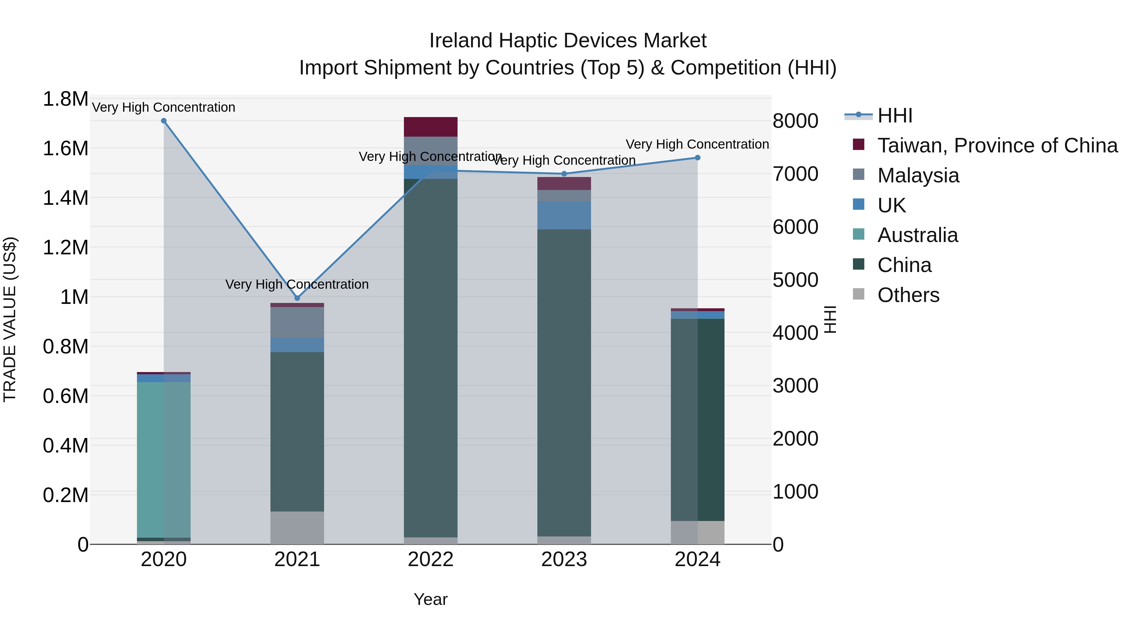This screenshot has width=1136, height=639.
Task: Click the UK segment of 2023 bar
Action: pos(564,216)
